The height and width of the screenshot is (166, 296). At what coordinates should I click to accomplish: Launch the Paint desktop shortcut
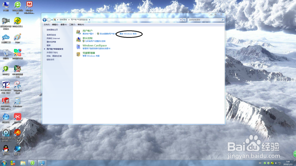(x=17, y=39)
